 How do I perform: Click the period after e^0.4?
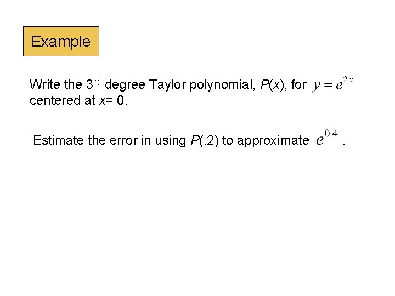pyautogui.click(x=344, y=143)
